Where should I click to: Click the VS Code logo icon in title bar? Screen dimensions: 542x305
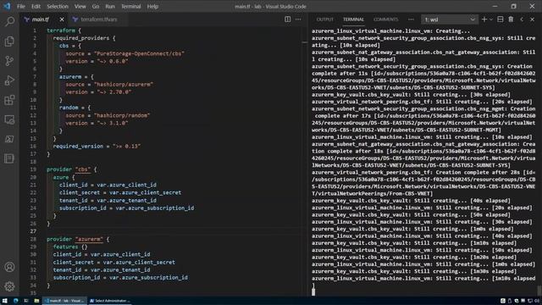point(7,6)
